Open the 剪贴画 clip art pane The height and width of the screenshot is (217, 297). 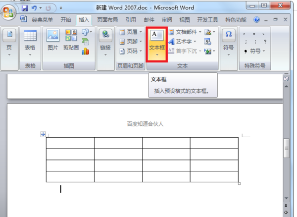[x=71, y=40]
